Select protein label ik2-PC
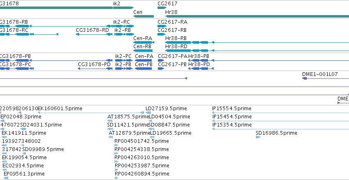 pyautogui.click(x=123, y=56)
